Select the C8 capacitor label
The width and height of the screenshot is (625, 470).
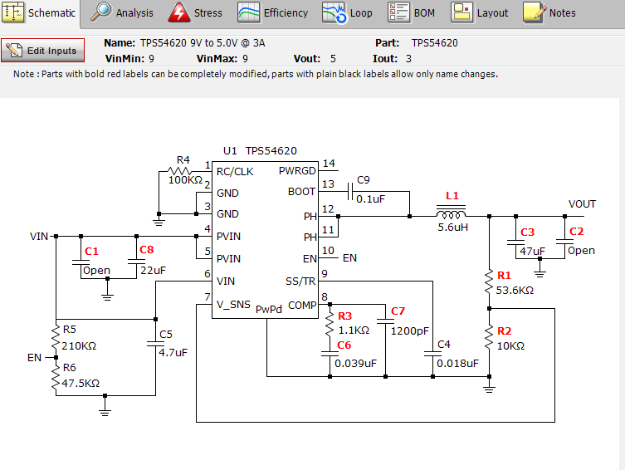(x=146, y=250)
